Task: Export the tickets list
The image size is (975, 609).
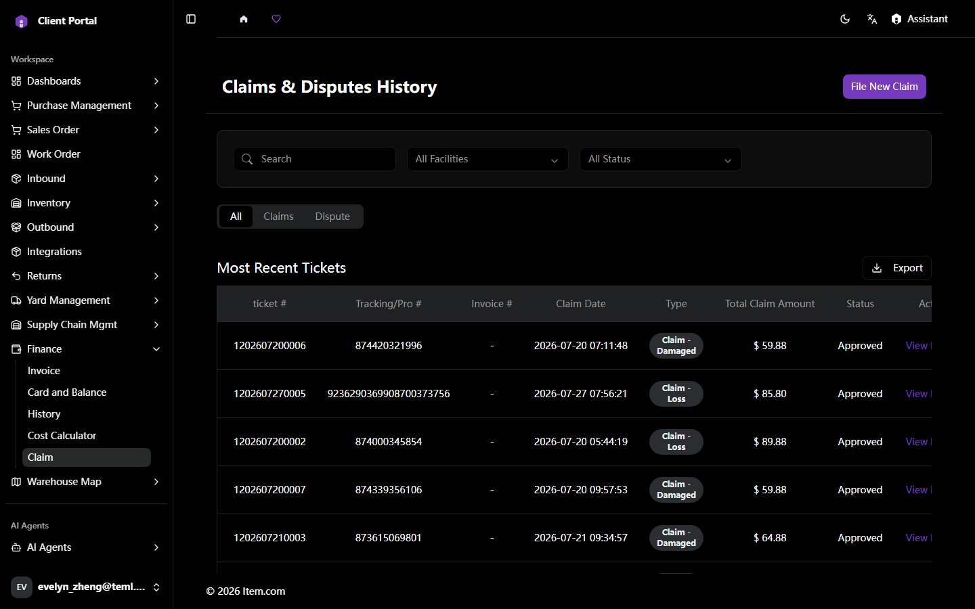Action: [897, 268]
